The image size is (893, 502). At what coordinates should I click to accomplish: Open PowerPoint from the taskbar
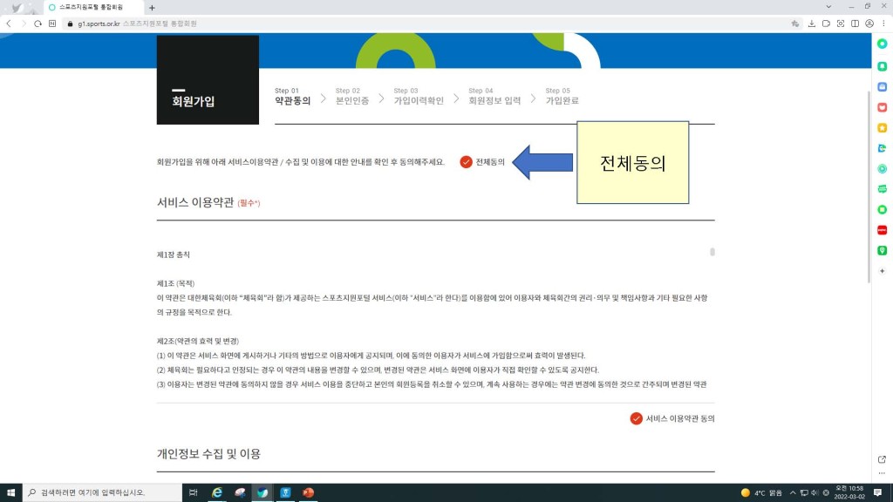308,492
